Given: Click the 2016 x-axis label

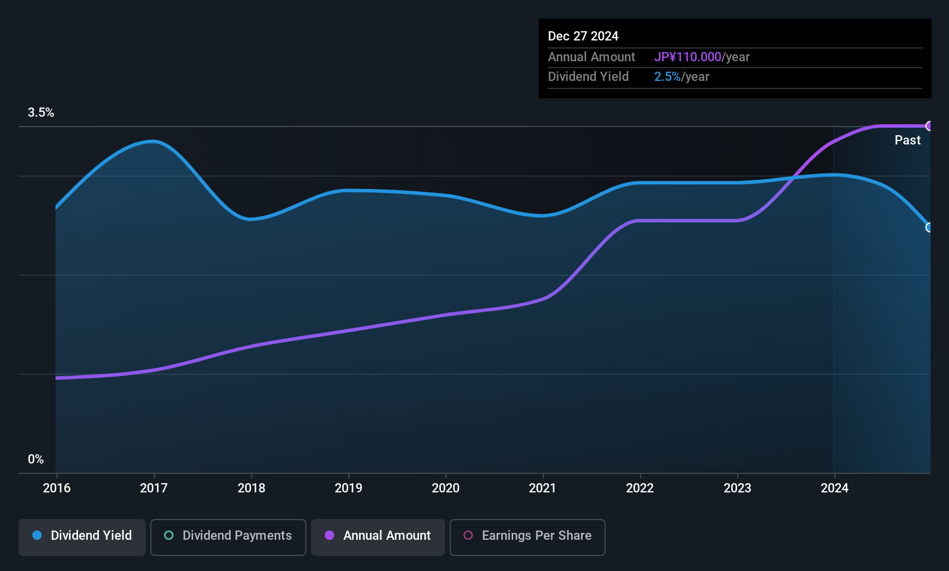Looking at the screenshot, I should pyautogui.click(x=57, y=488).
